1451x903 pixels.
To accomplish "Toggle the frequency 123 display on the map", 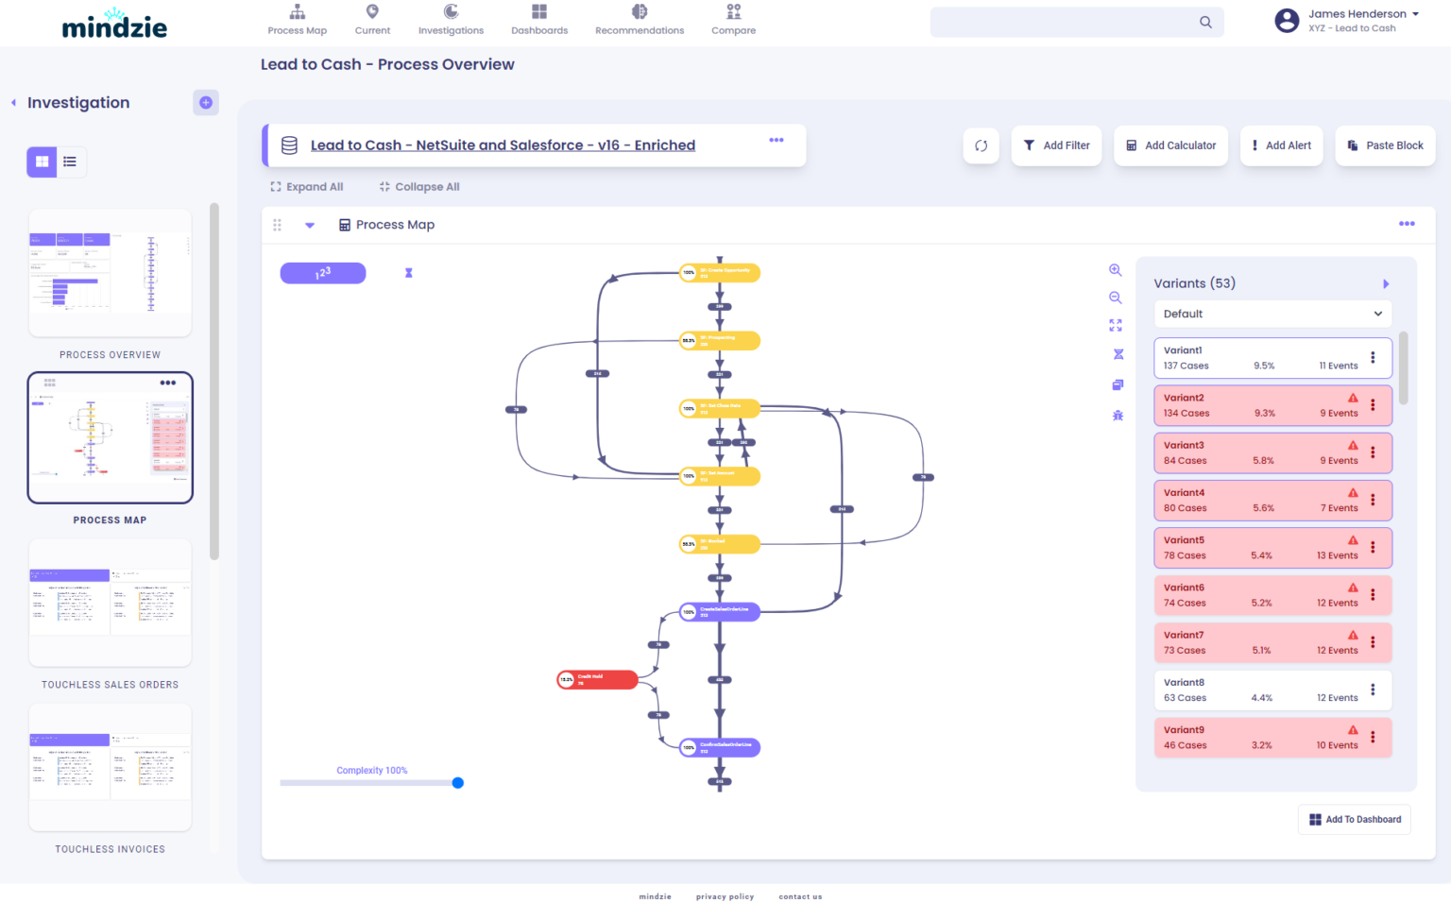I will 322,273.
